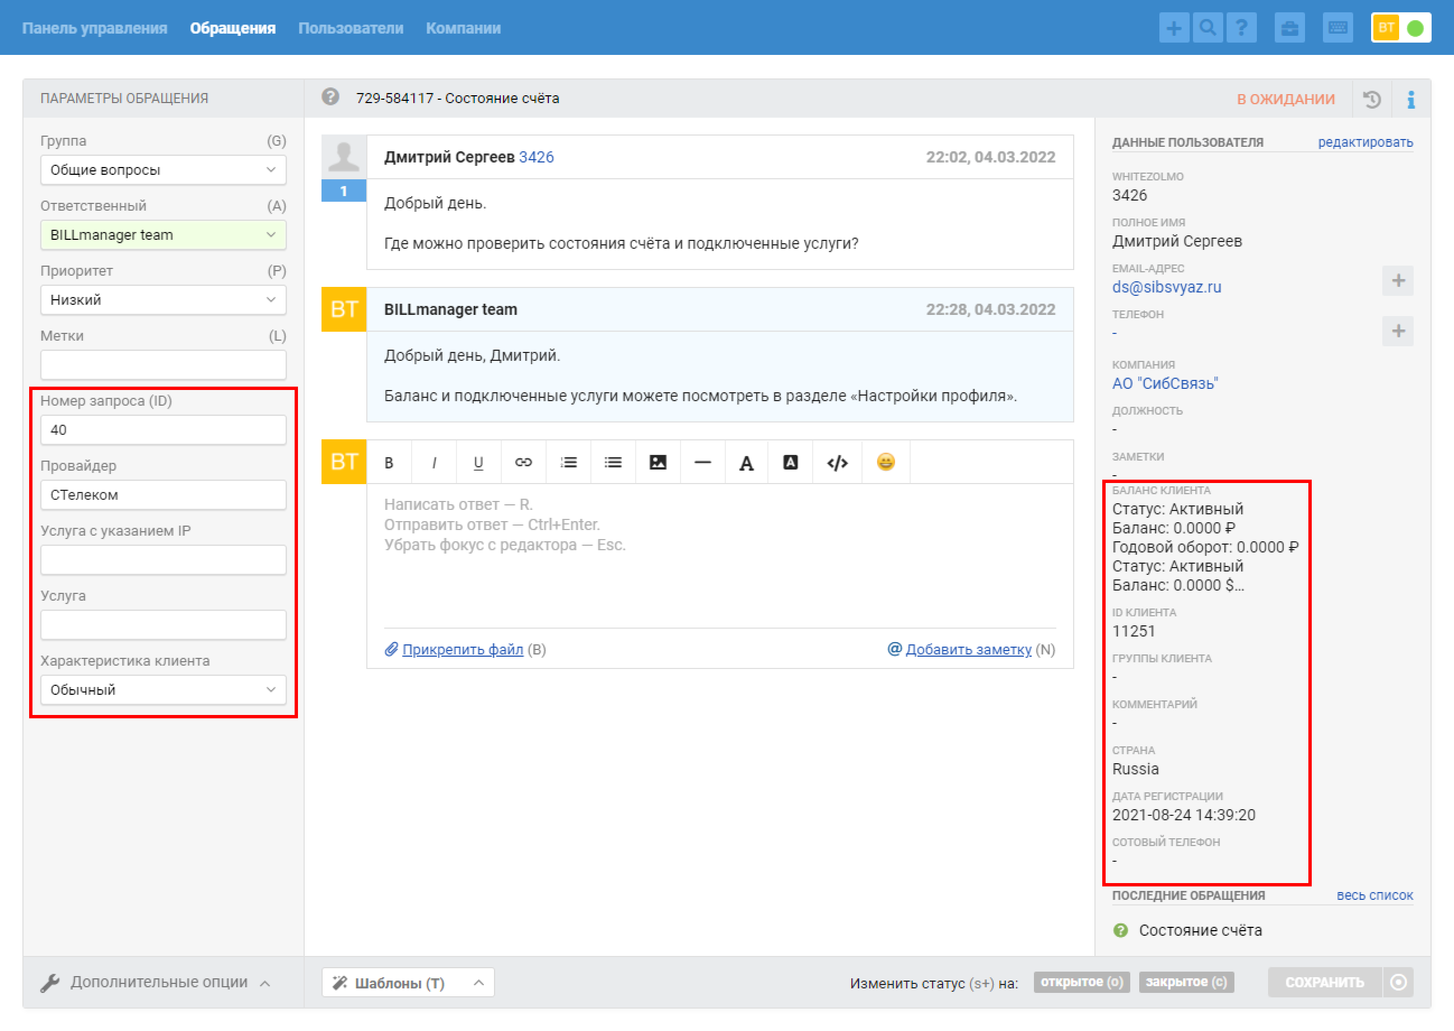
Task: Click the СОХРАНИТЬ button
Action: tap(1325, 982)
